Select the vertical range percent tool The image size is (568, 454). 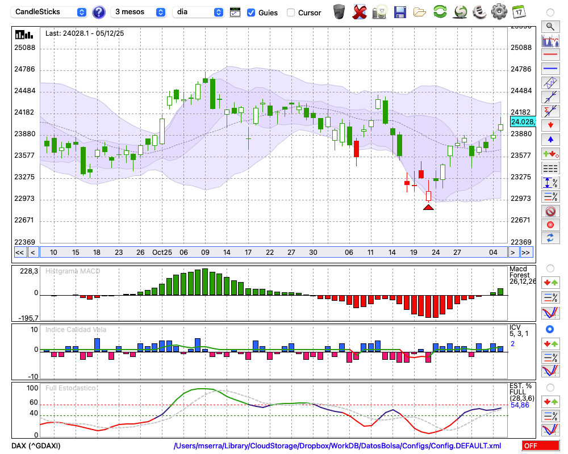pos(550,183)
